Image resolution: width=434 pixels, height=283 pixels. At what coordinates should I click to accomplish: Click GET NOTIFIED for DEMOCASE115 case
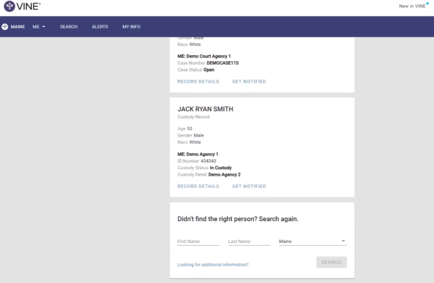(x=249, y=81)
